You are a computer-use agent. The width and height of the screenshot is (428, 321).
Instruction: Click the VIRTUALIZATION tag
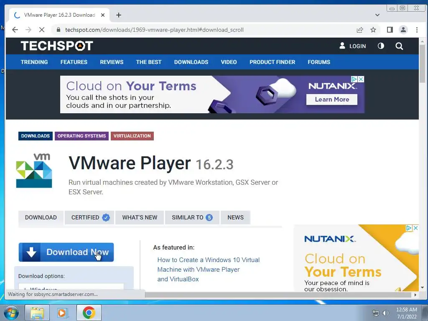[x=132, y=136]
